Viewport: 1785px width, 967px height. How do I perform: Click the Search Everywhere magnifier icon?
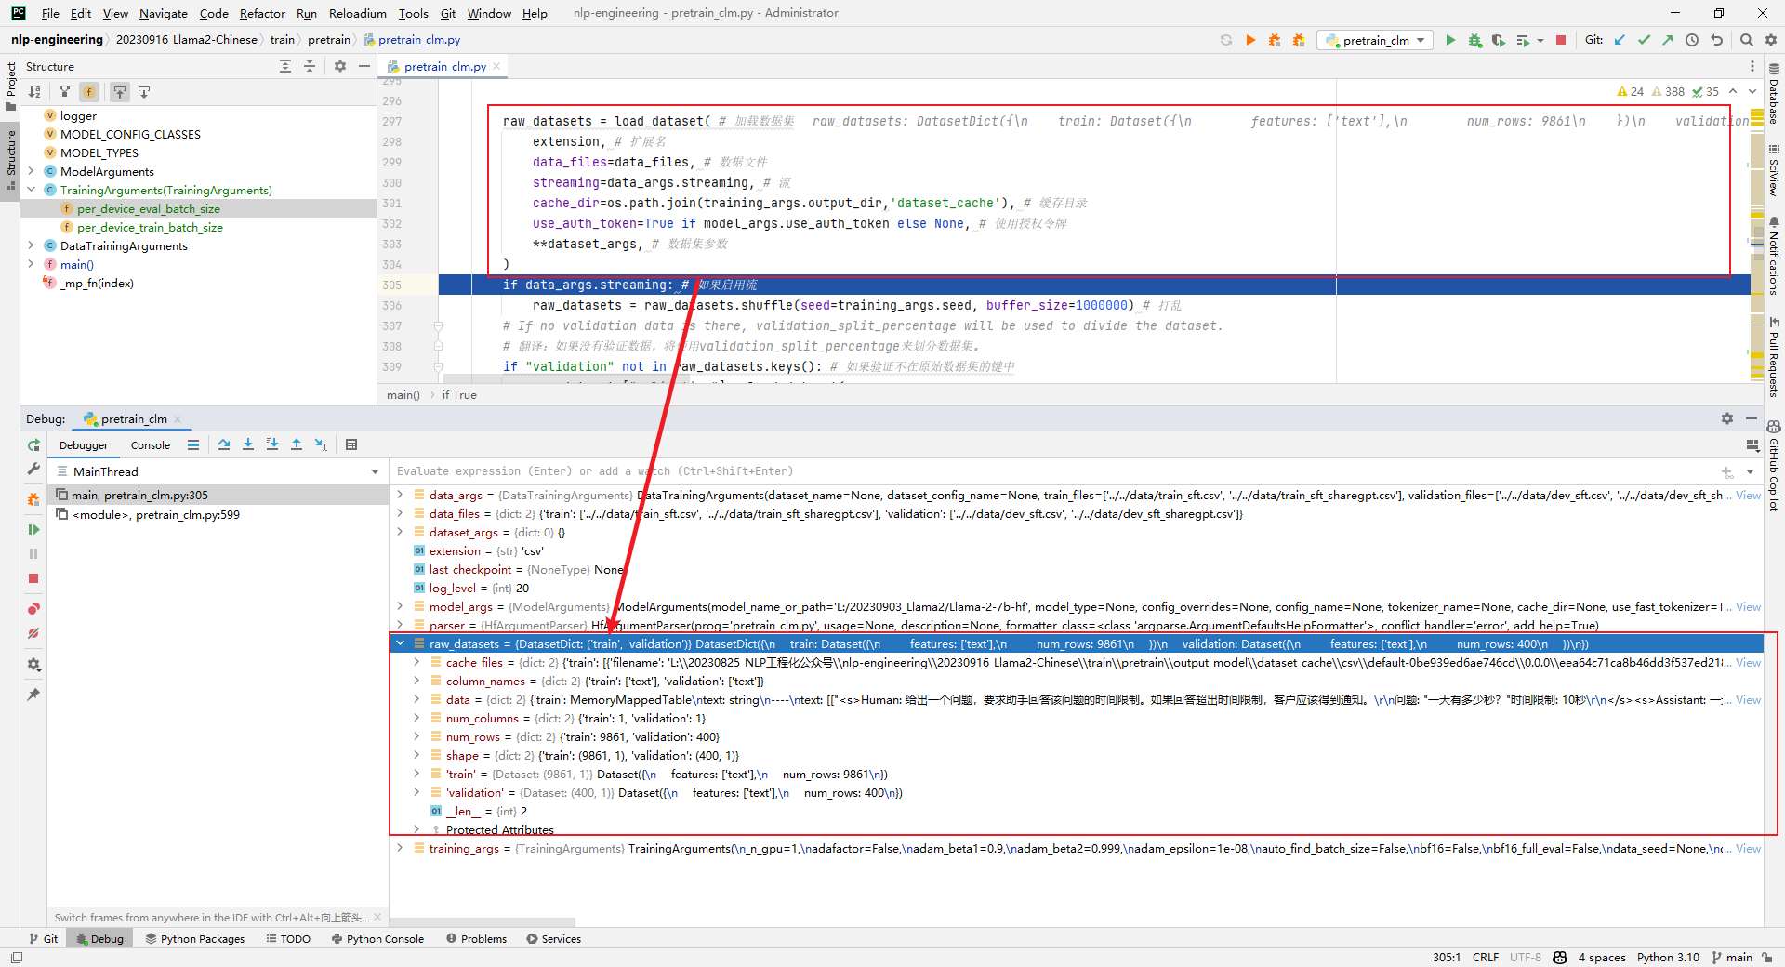point(1746,40)
